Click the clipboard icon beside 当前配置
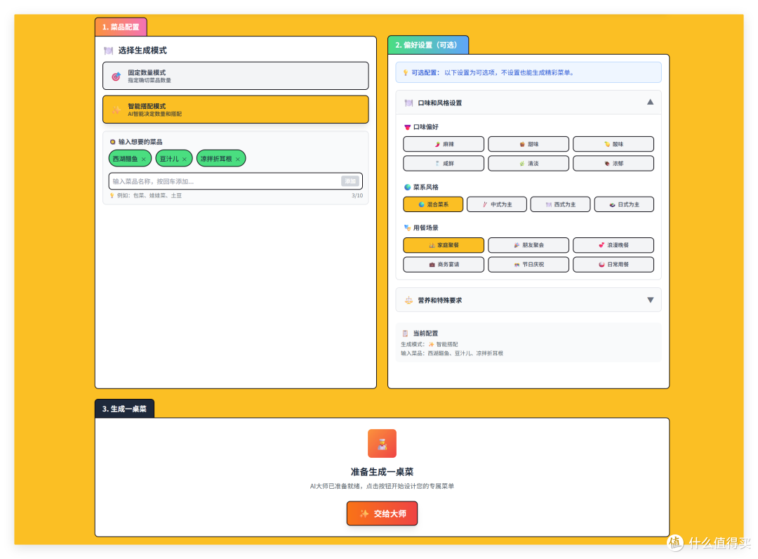The image size is (758, 559). point(405,333)
